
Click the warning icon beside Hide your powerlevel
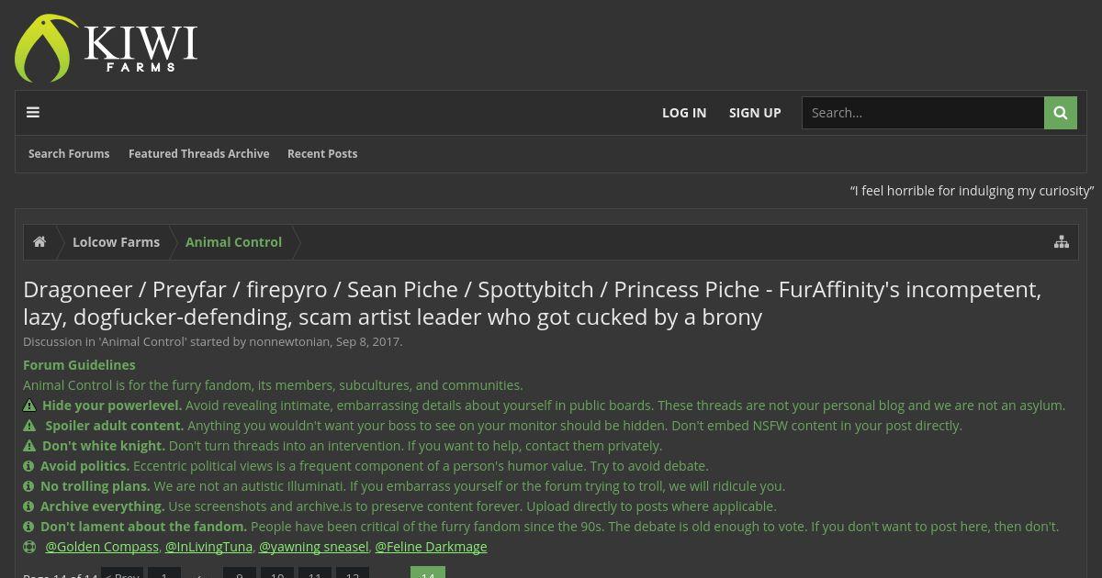(x=29, y=406)
